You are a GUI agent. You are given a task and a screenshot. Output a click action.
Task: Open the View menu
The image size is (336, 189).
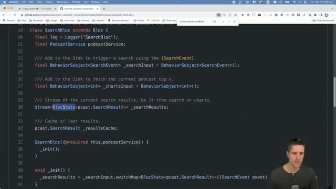pos(39,2)
